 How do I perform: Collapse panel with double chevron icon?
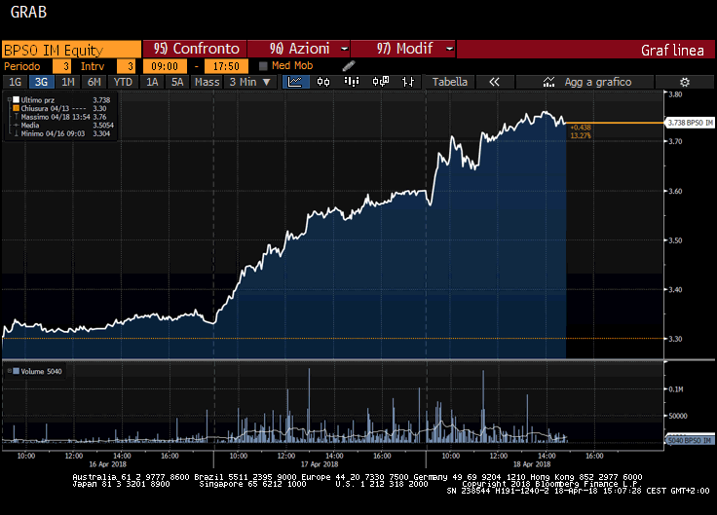[x=494, y=82]
